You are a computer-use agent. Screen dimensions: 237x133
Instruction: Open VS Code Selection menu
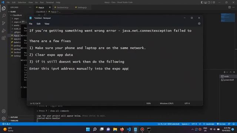click(x=22, y=2)
